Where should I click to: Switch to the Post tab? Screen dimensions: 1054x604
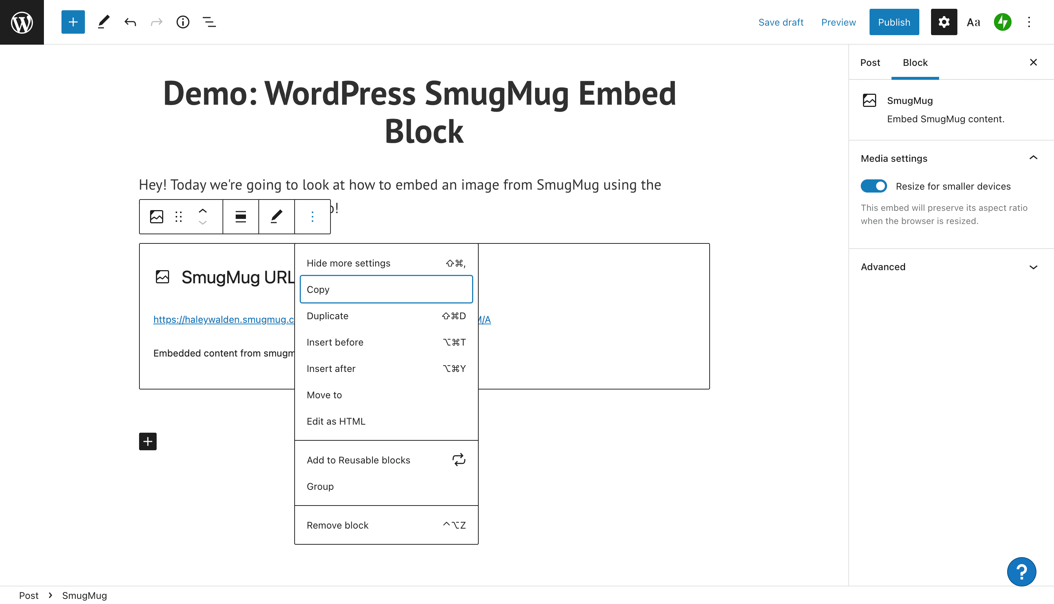870,63
